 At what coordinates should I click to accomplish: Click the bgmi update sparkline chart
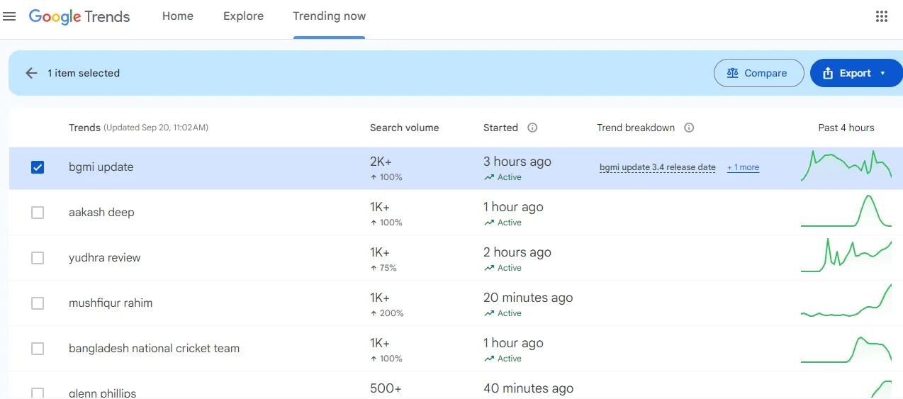[846, 167]
